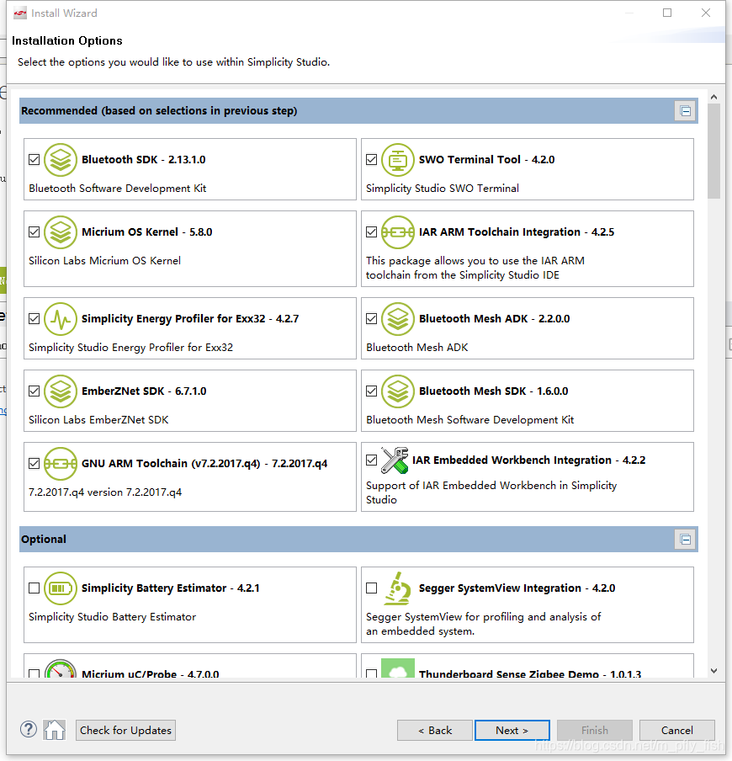Viewport: 732px width, 761px height.
Task: Enable Segger SystemView Integration checkbox
Action: [x=372, y=588]
